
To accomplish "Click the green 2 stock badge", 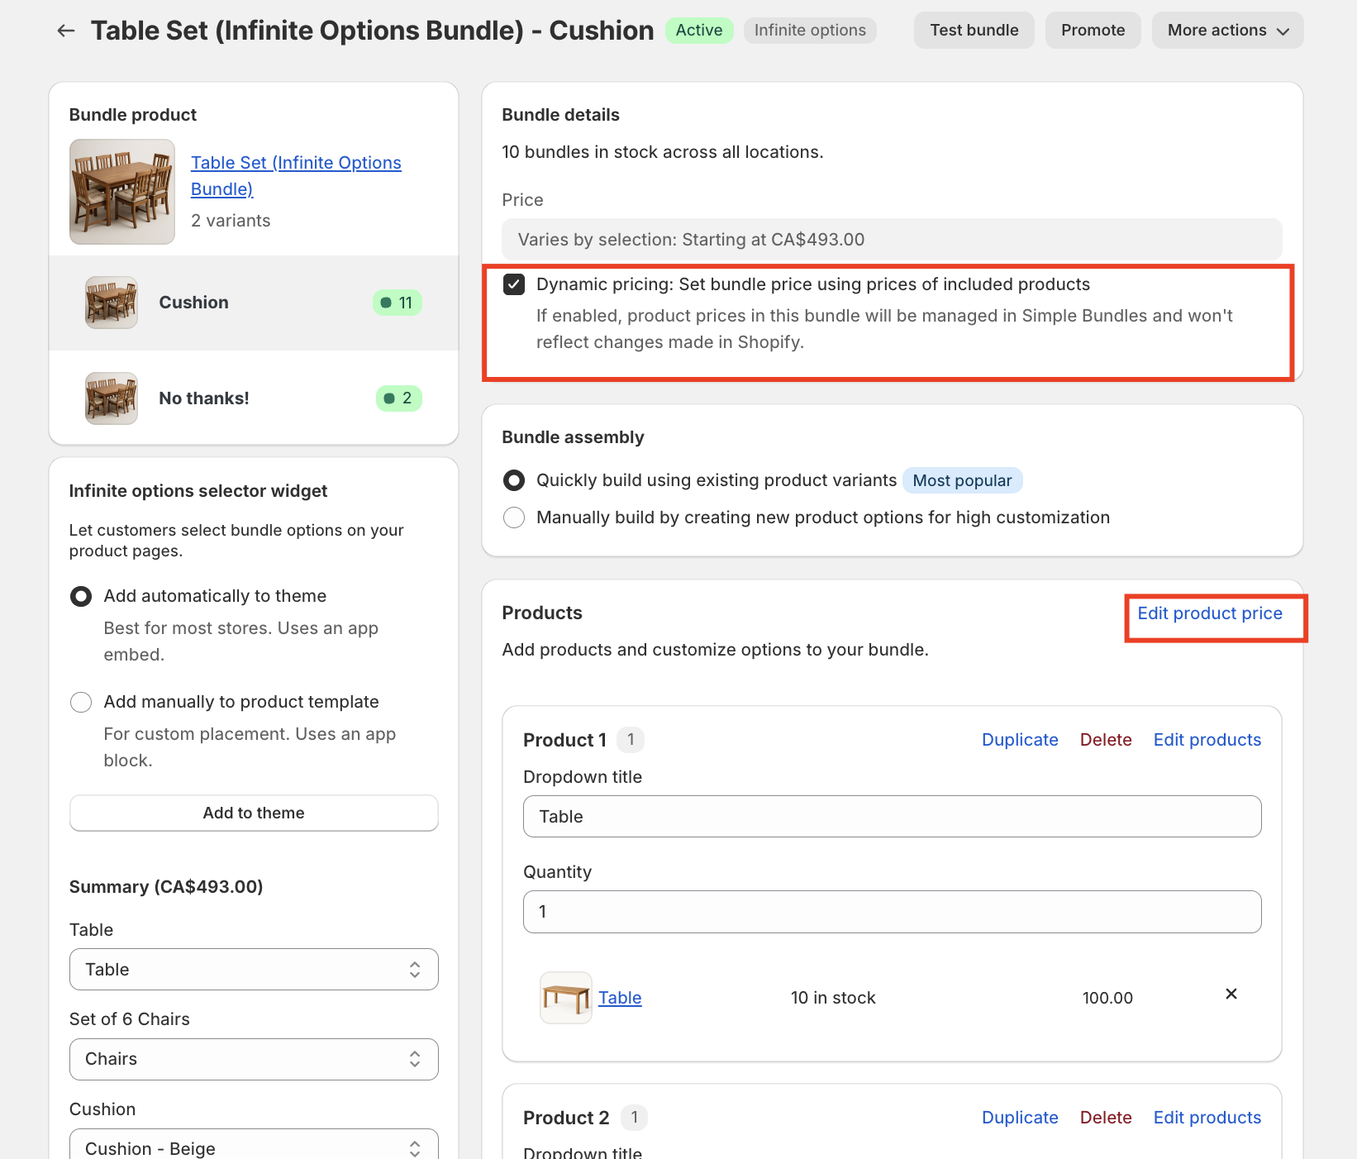I will pyautogui.click(x=399, y=398).
